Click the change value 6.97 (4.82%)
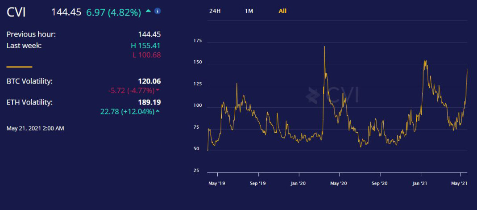Viewport: 477px width, 210px height. coord(114,13)
